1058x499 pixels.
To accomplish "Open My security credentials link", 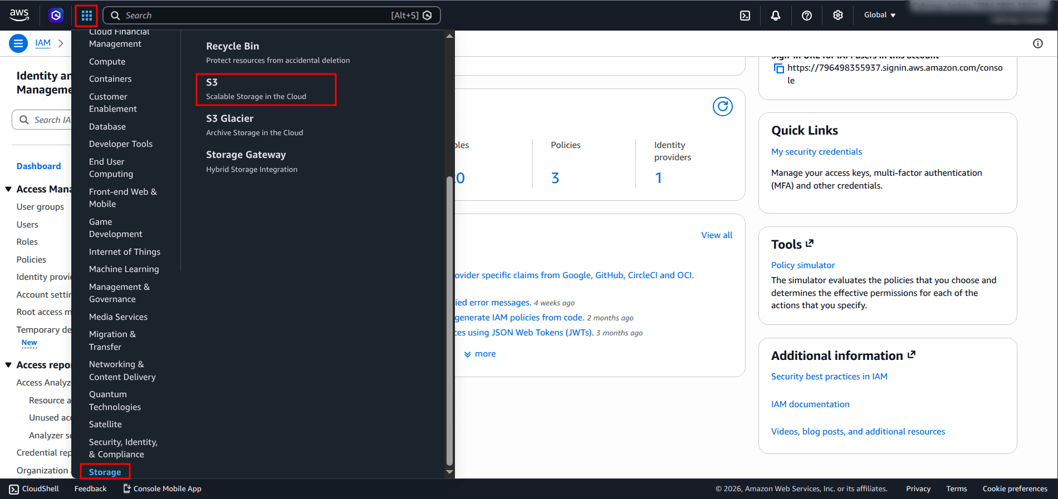I will 816,152.
